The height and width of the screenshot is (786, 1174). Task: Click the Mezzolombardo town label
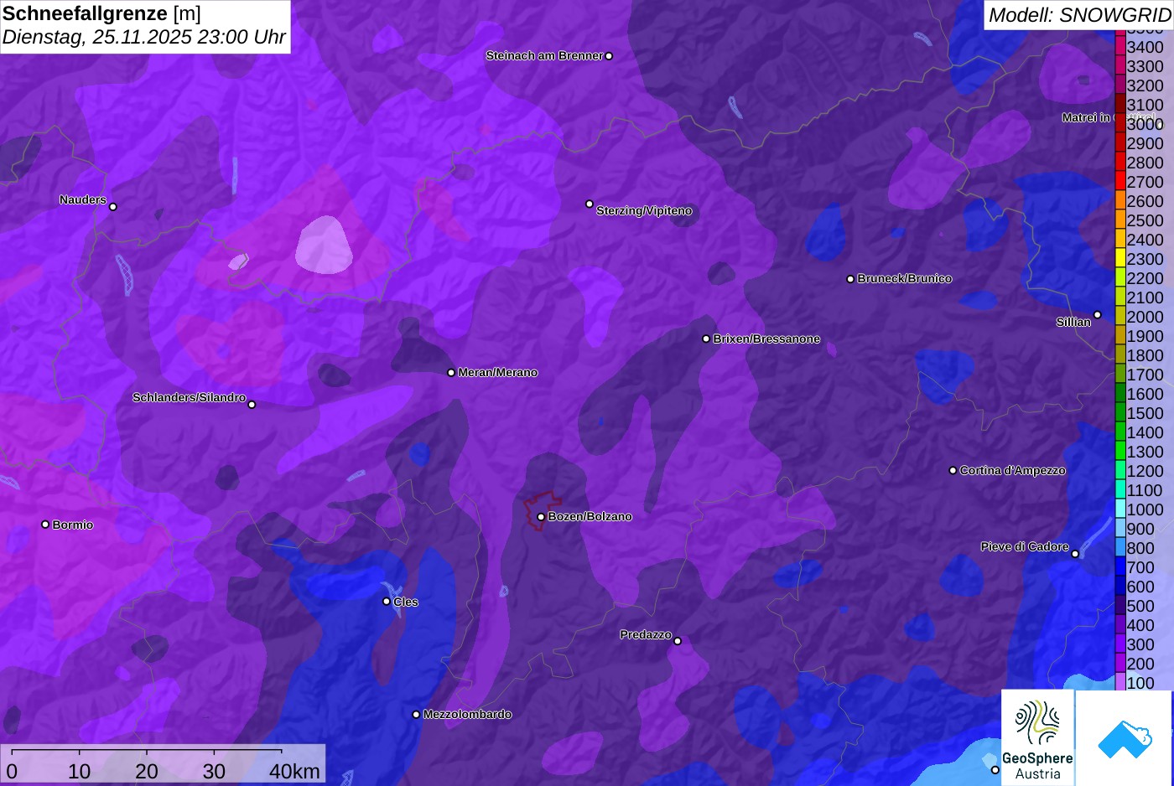point(467,715)
